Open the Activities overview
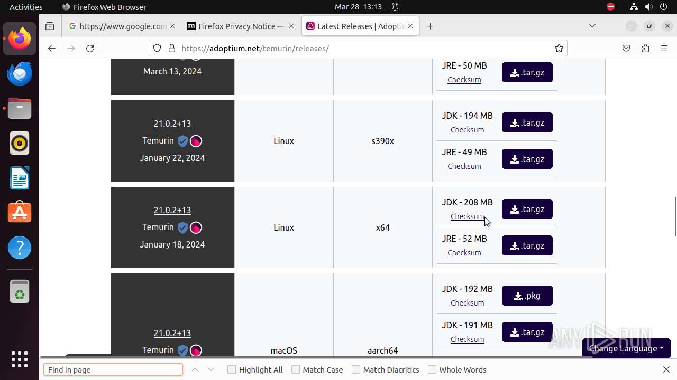The image size is (677, 380). (x=26, y=7)
